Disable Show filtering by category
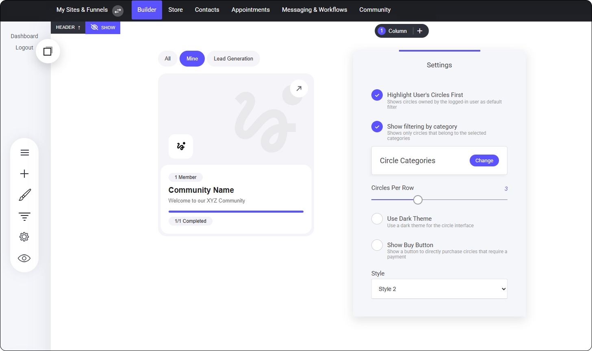This screenshot has height=351, width=592. pyautogui.click(x=377, y=127)
